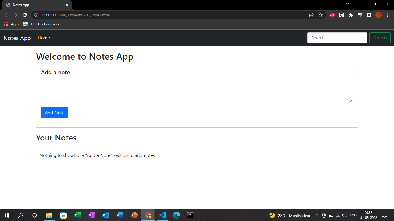Open the IDE | GeeksforGeeks bookmark
The width and height of the screenshot is (394, 221).
(x=43, y=24)
